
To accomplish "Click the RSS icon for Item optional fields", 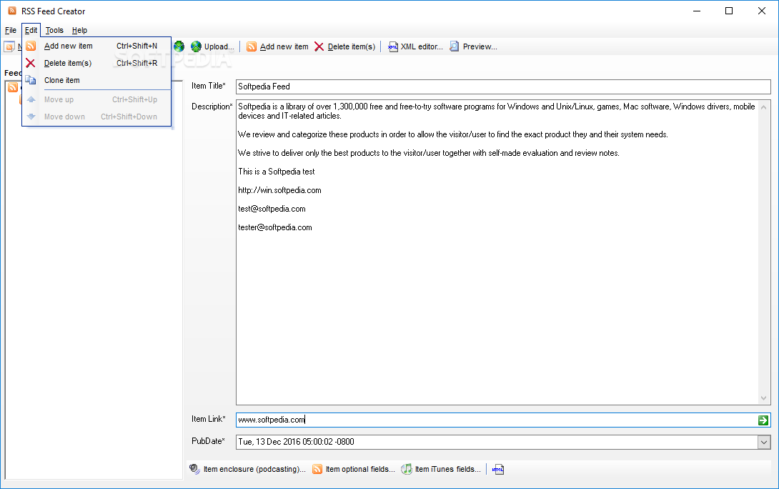I will [317, 469].
